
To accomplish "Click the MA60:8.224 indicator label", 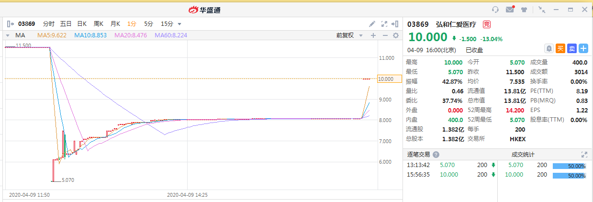I will [x=171, y=35].
